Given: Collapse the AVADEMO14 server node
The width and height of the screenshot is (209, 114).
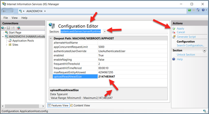Looking at the screenshot, I should (3, 37).
